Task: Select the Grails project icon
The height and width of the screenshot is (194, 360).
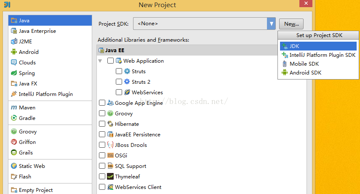Action: coord(14,152)
